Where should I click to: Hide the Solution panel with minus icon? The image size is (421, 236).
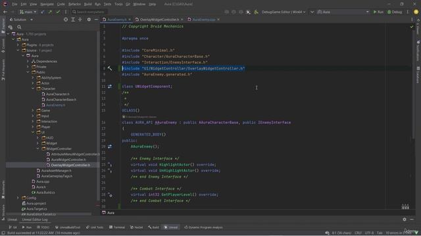click(x=96, y=20)
